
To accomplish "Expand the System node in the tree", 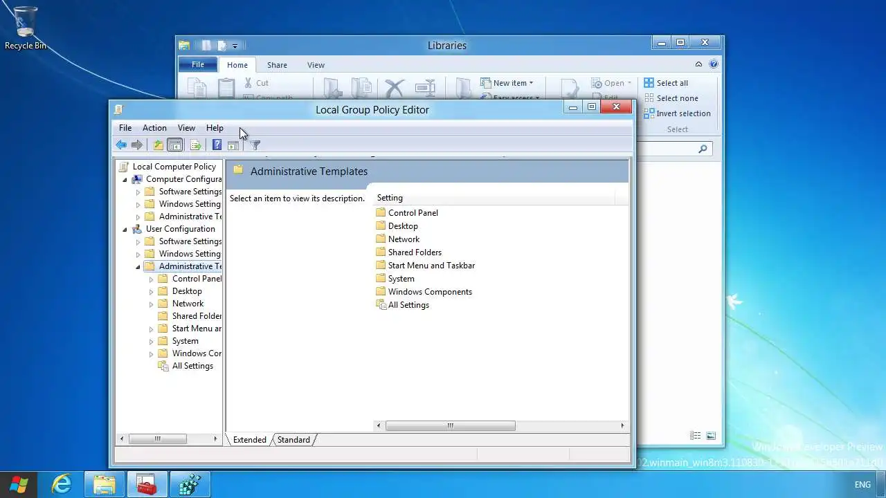I will pyautogui.click(x=151, y=341).
